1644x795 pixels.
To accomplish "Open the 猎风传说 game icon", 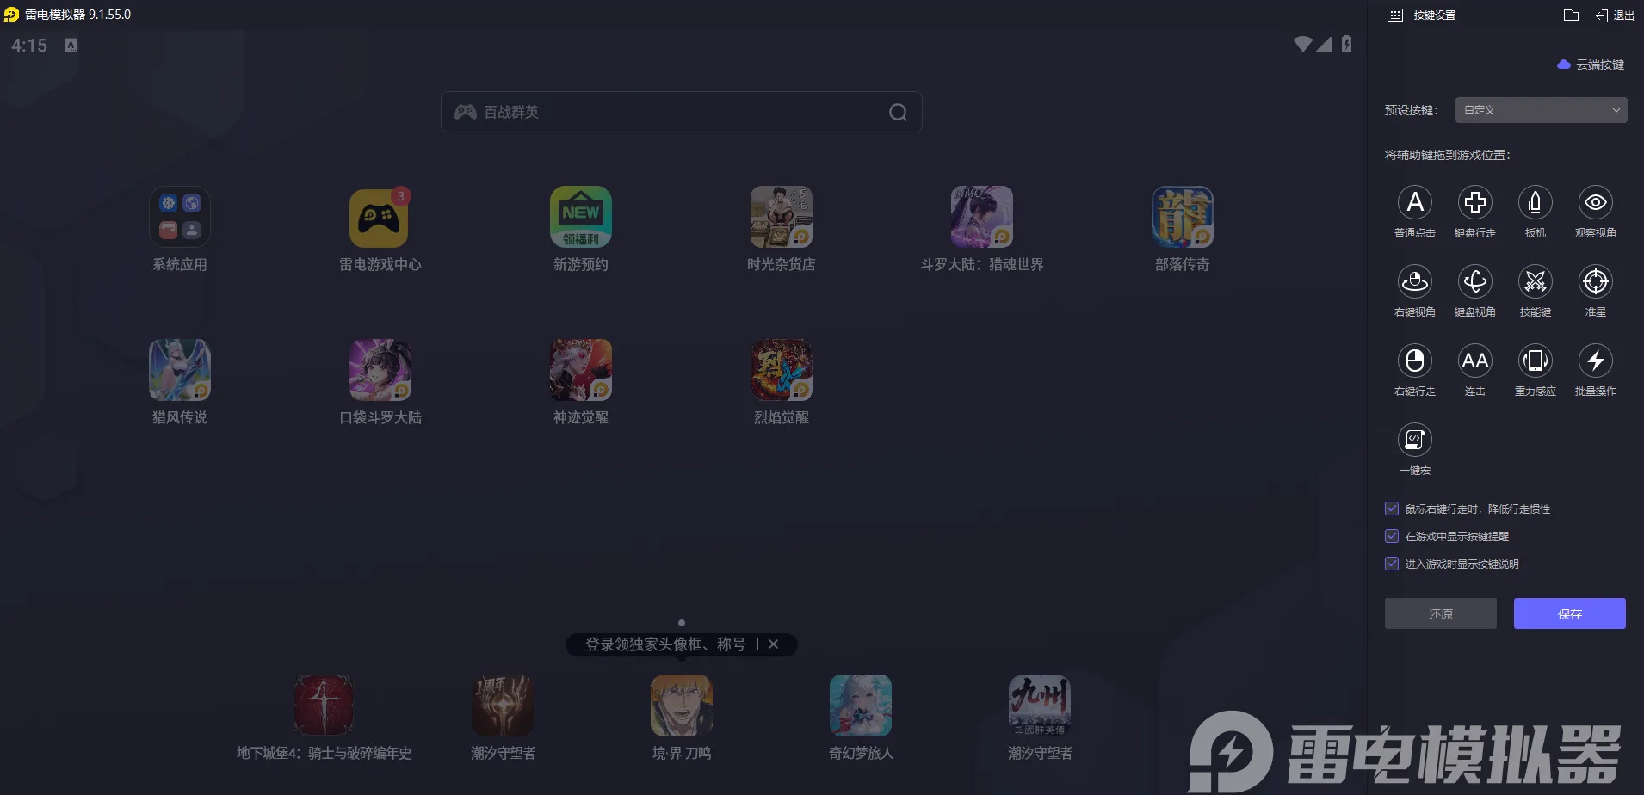I will pyautogui.click(x=180, y=370).
